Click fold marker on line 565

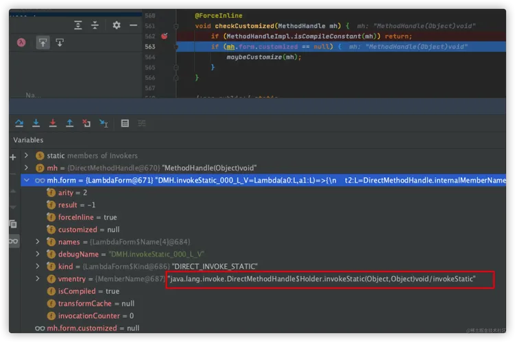[x=176, y=68]
